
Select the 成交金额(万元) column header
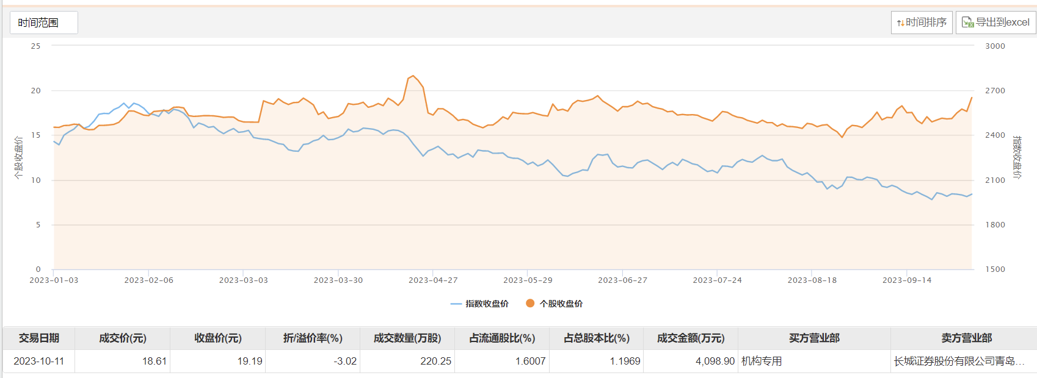pos(691,338)
